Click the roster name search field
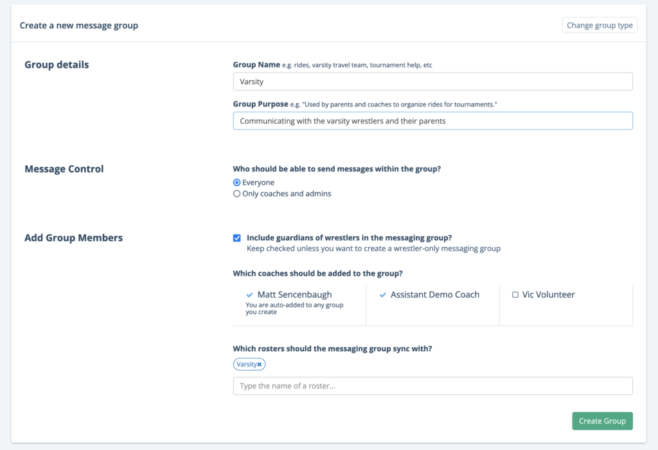 tap(432, 386)
